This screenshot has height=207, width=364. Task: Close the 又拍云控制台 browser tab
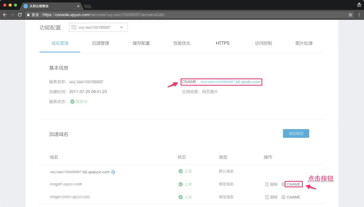pyautogui.click(x=78, y=6)
